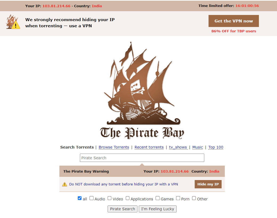Viewport: 277px width, 218px height.
Task: Click the Get the VPN now button
Action: [234, 21]
